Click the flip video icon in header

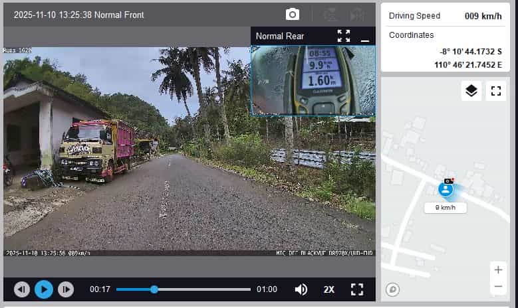tap(357, 15)
